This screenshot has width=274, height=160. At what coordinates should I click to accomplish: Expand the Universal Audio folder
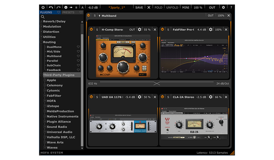(x=45, y=132)
